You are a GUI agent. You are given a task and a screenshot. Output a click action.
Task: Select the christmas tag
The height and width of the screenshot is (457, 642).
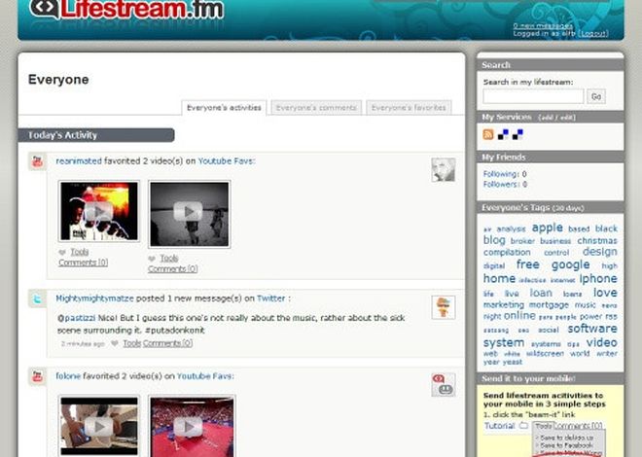[x=597, y=240]
